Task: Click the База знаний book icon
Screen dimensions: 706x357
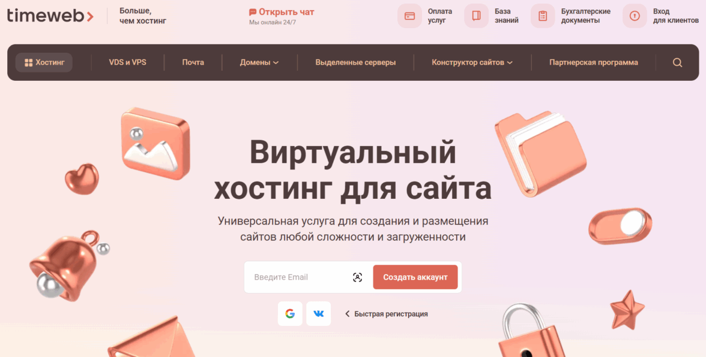Action: 476,16
